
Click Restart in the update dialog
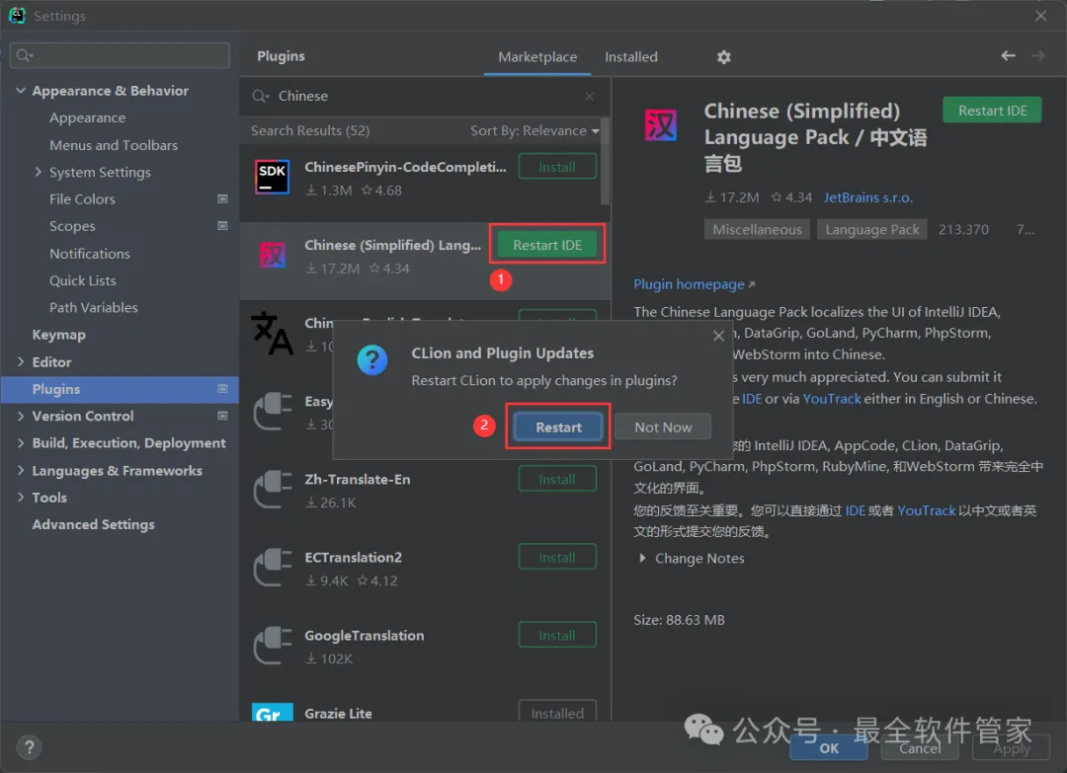tap(558, 426)
